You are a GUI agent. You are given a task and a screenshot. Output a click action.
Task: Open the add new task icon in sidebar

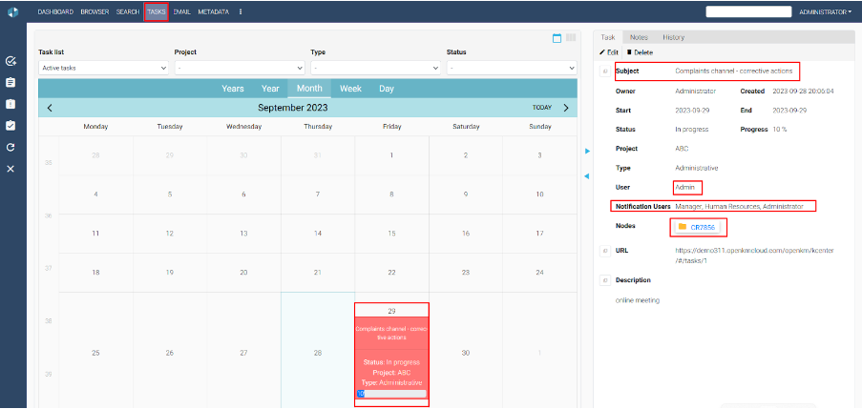[x=11, y=60]
